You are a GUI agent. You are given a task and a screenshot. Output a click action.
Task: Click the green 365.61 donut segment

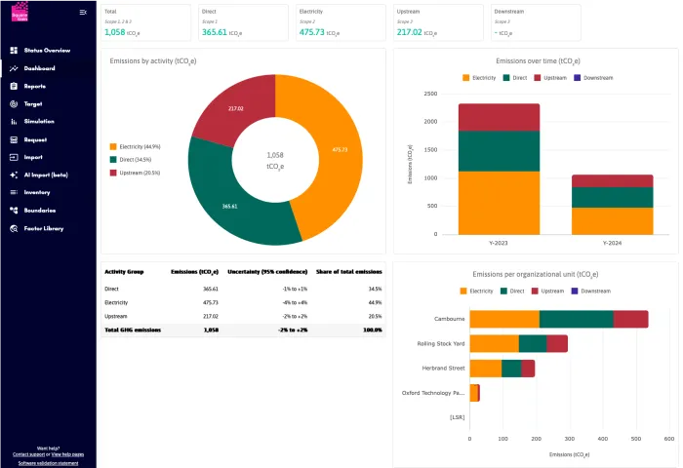click(x=229, y=207)
